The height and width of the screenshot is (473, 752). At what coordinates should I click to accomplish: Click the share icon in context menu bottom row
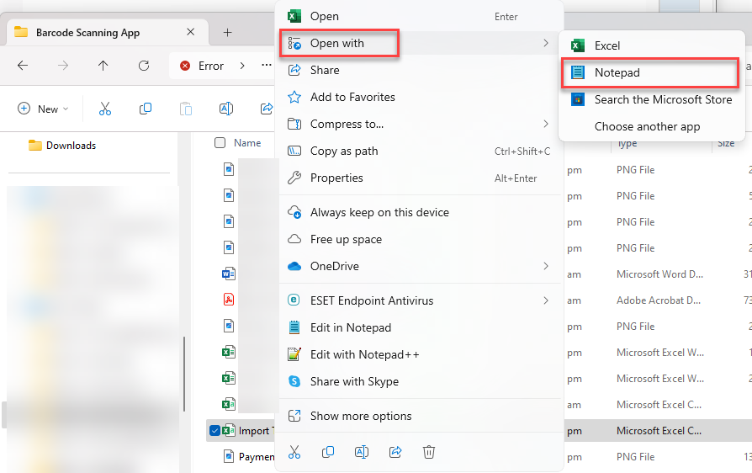pos(395,452)
